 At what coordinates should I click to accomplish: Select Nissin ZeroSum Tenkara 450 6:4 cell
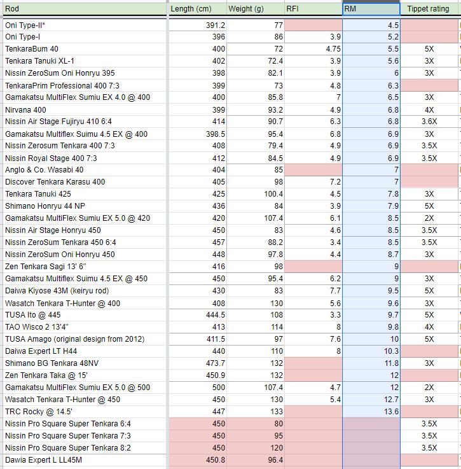85,242
